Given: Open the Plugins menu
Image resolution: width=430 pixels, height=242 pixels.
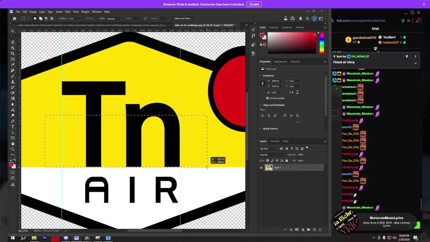Looking at the screenshot, I should coord(85,12).
